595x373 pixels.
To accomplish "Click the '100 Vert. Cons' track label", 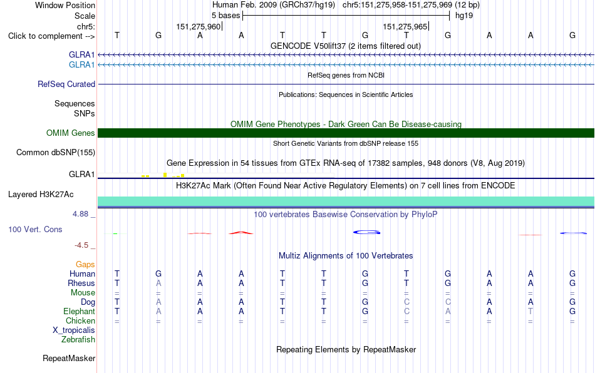I will coord(35,229).
